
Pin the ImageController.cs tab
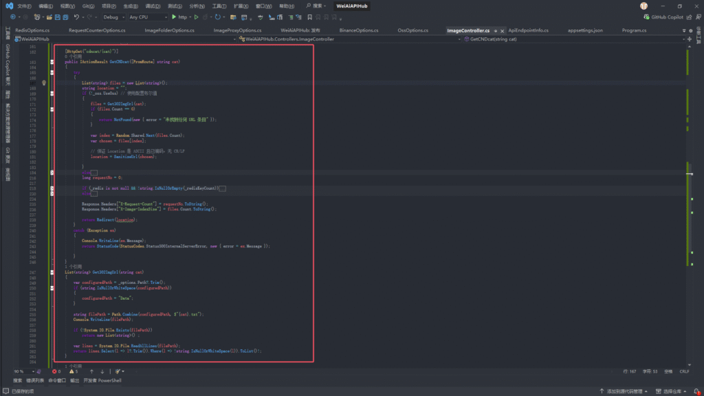click(x=495, y=31)
